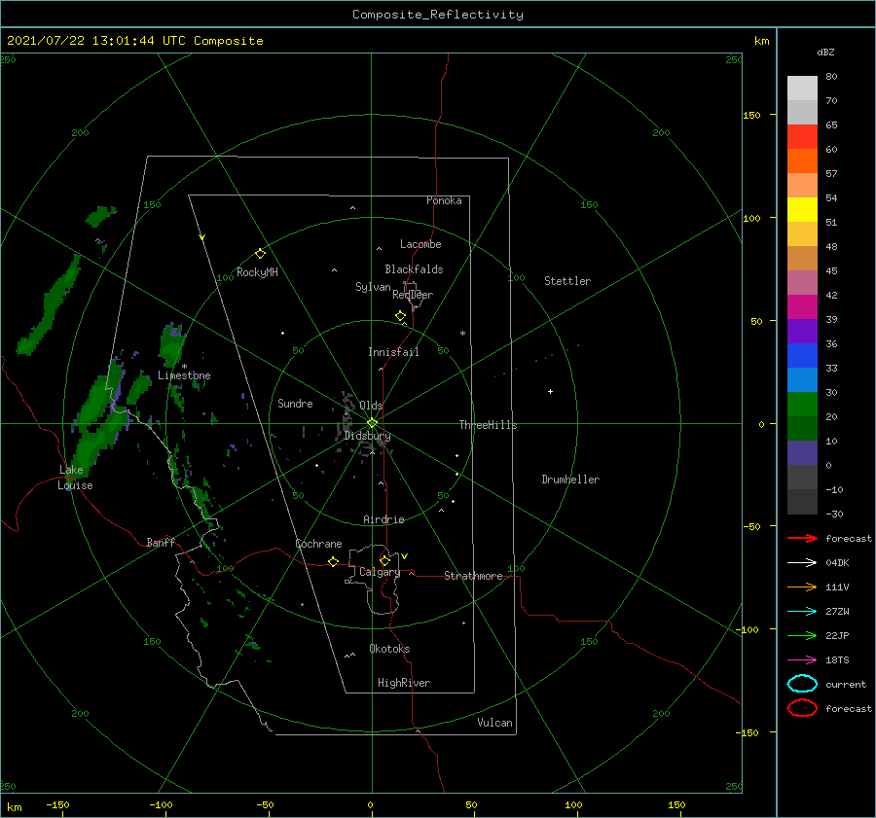Screen dimensions: 876x818
Task: Click the cyan 27ZW arrow icon
Action: (802, 612)
